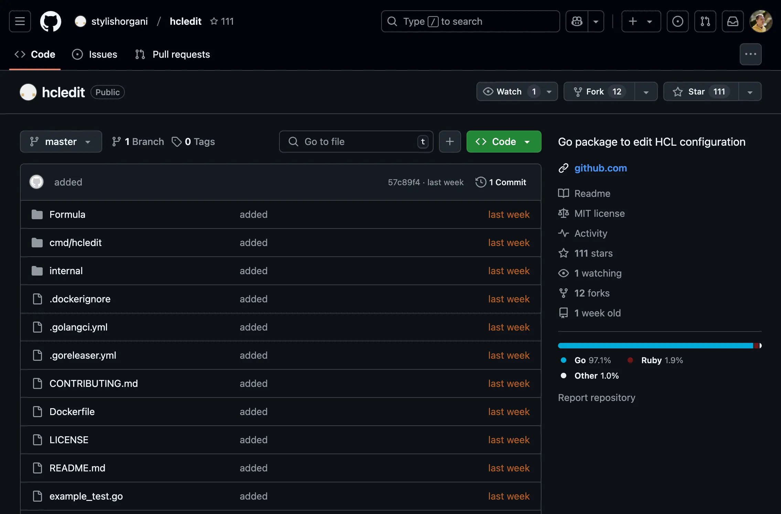Open GitHub Copilot chat

[x=577, y=21]
